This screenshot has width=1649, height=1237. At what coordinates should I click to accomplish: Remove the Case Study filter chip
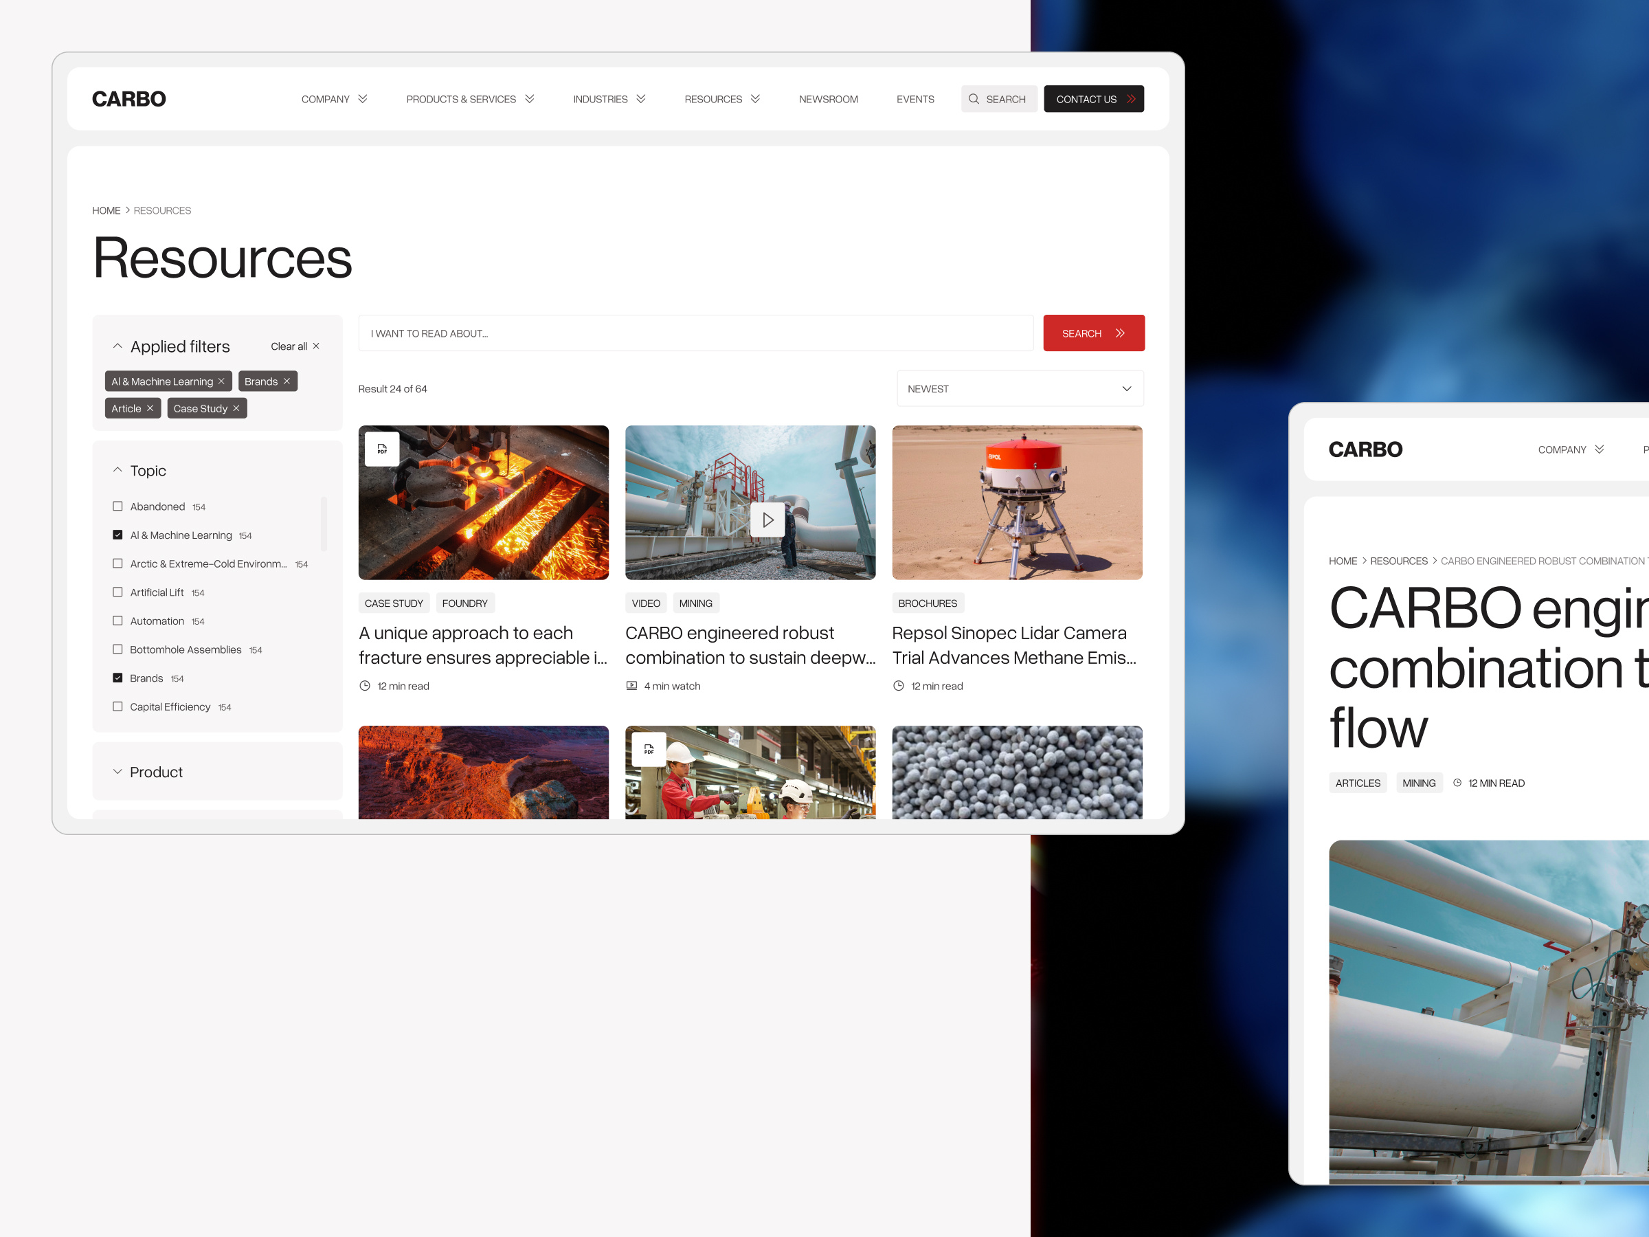click(x=236, y=409)
